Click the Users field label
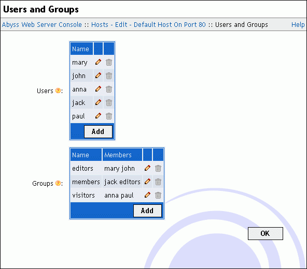The image size is (307, 269). click(45, 91)
